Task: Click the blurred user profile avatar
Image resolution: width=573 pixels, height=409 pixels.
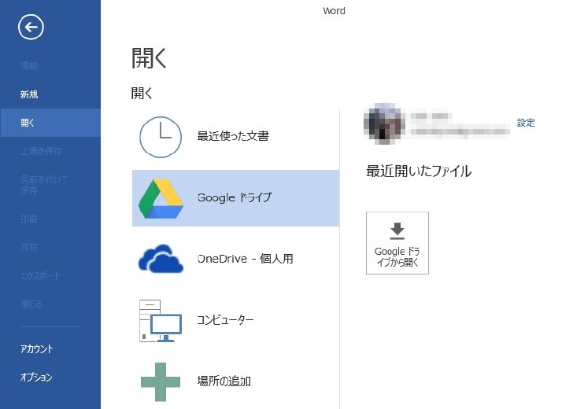Action: tap(384, 123)
